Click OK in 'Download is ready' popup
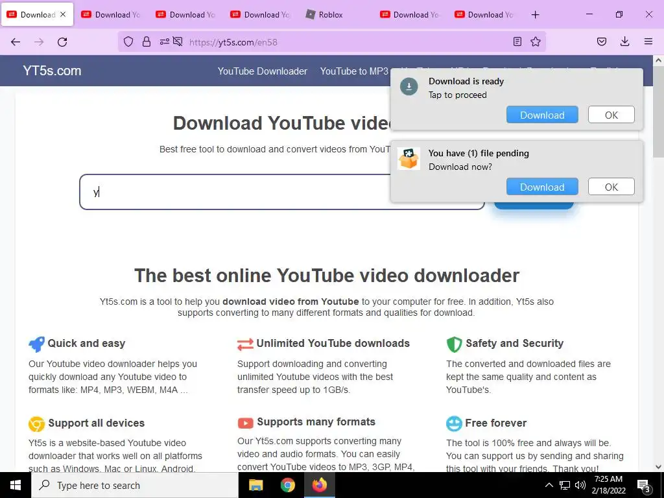 click(611, 115)
